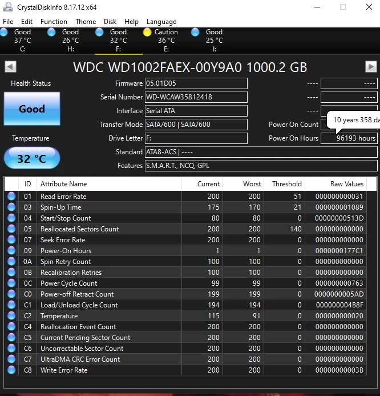
Task: Click status orb of UltraDMA CRC Error Count
Action: [x=11, y=359]
